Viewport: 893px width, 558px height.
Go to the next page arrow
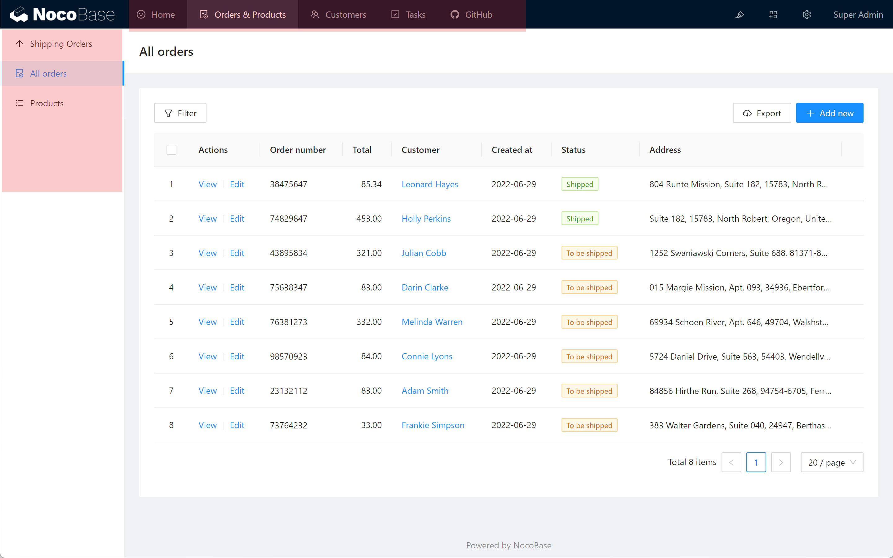click(780, 463)
